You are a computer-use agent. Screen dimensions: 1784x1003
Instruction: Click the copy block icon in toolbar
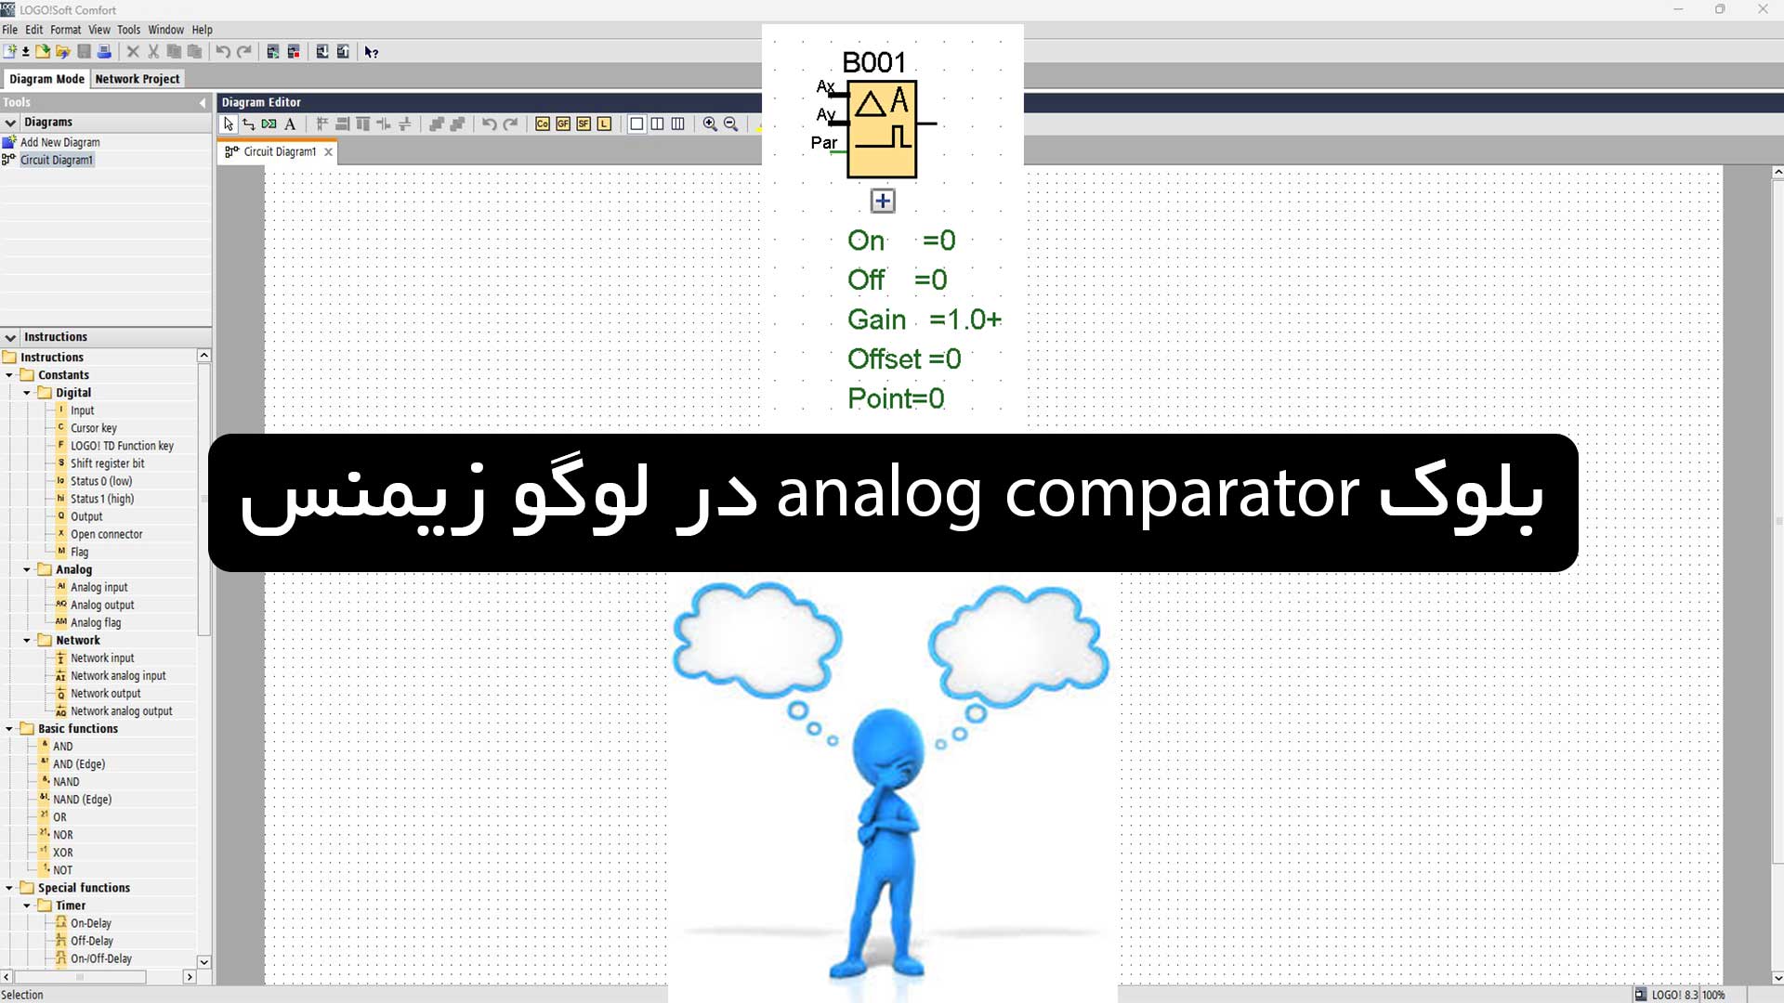click(x=174, y=51)
